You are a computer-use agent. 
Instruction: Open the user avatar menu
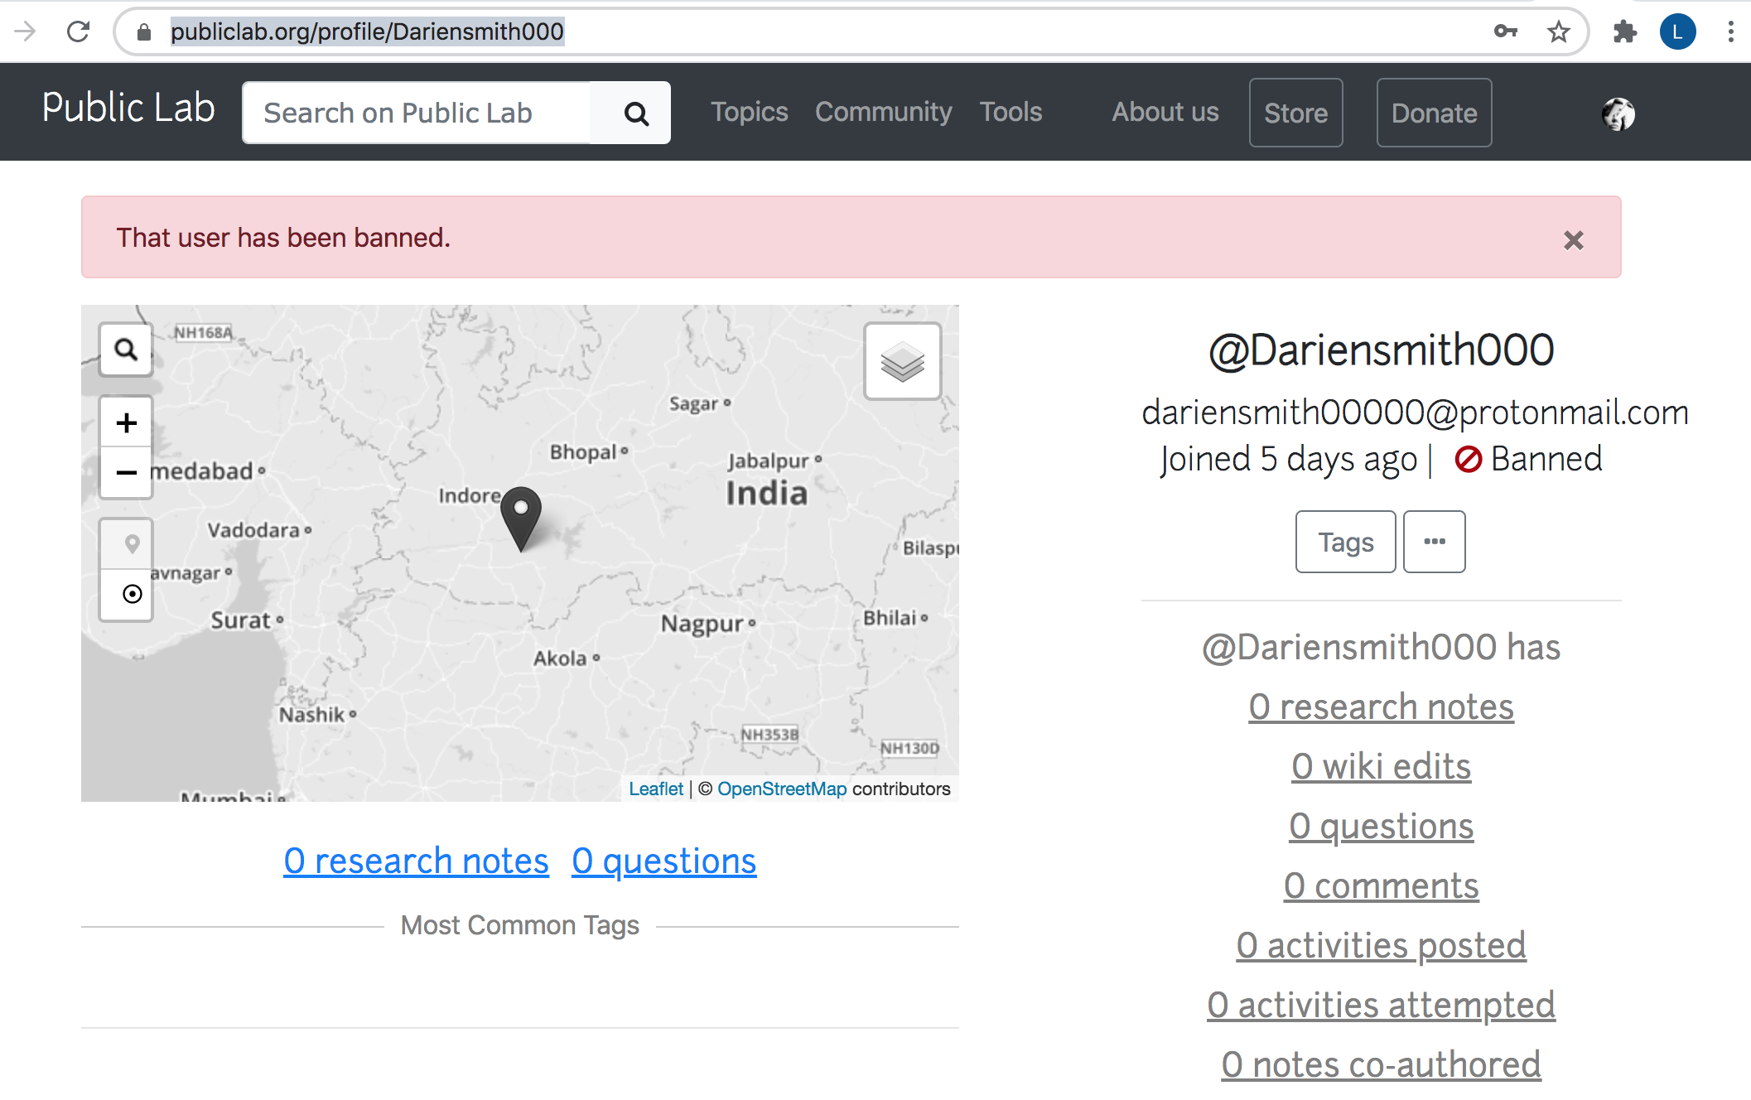[x=1618, y=113]
